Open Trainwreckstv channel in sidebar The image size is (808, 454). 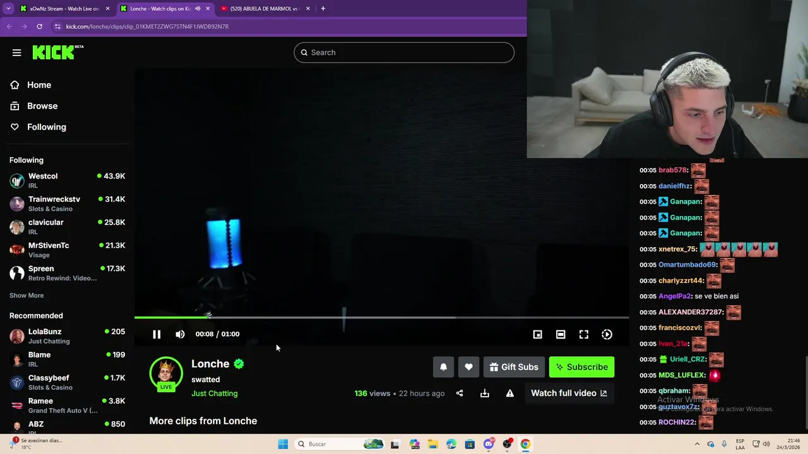(x=67, y=204)
